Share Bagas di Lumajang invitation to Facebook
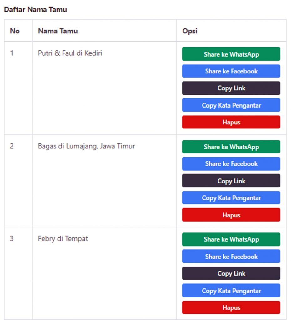 [231, 164]
